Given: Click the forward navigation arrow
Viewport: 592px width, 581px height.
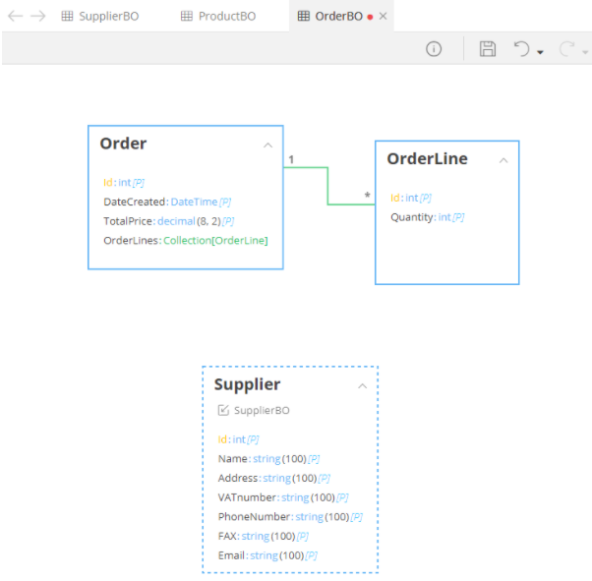Looking at the screenshot, I should pos(38,16).
